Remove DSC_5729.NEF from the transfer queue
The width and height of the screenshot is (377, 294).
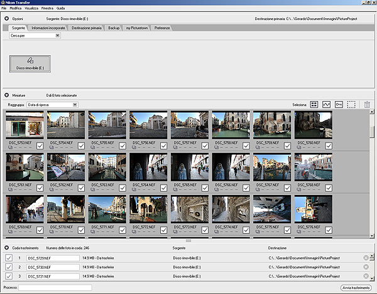(x=366, y=258)
